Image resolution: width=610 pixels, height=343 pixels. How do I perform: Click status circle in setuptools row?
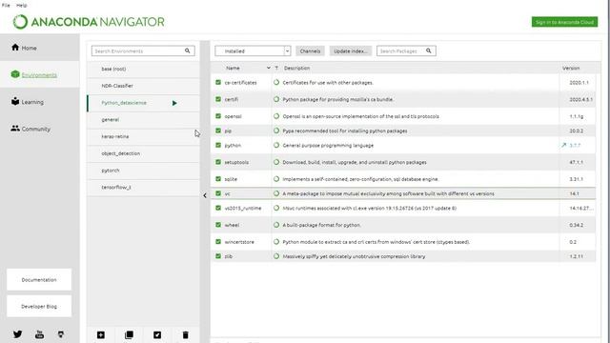tap(276, 162)
